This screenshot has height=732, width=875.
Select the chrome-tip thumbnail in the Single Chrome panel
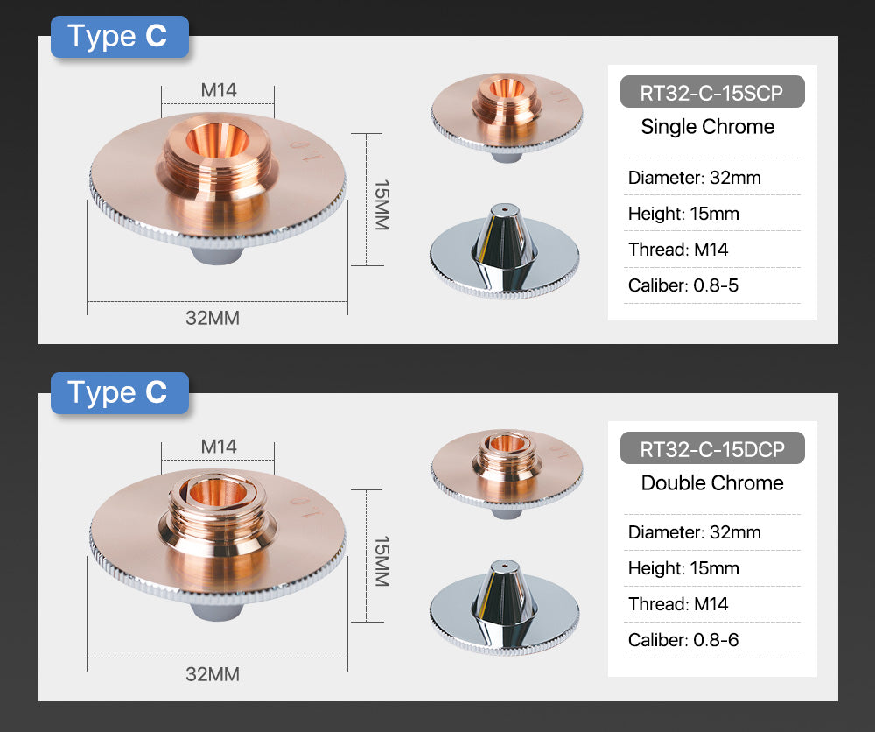coord(506,252)
